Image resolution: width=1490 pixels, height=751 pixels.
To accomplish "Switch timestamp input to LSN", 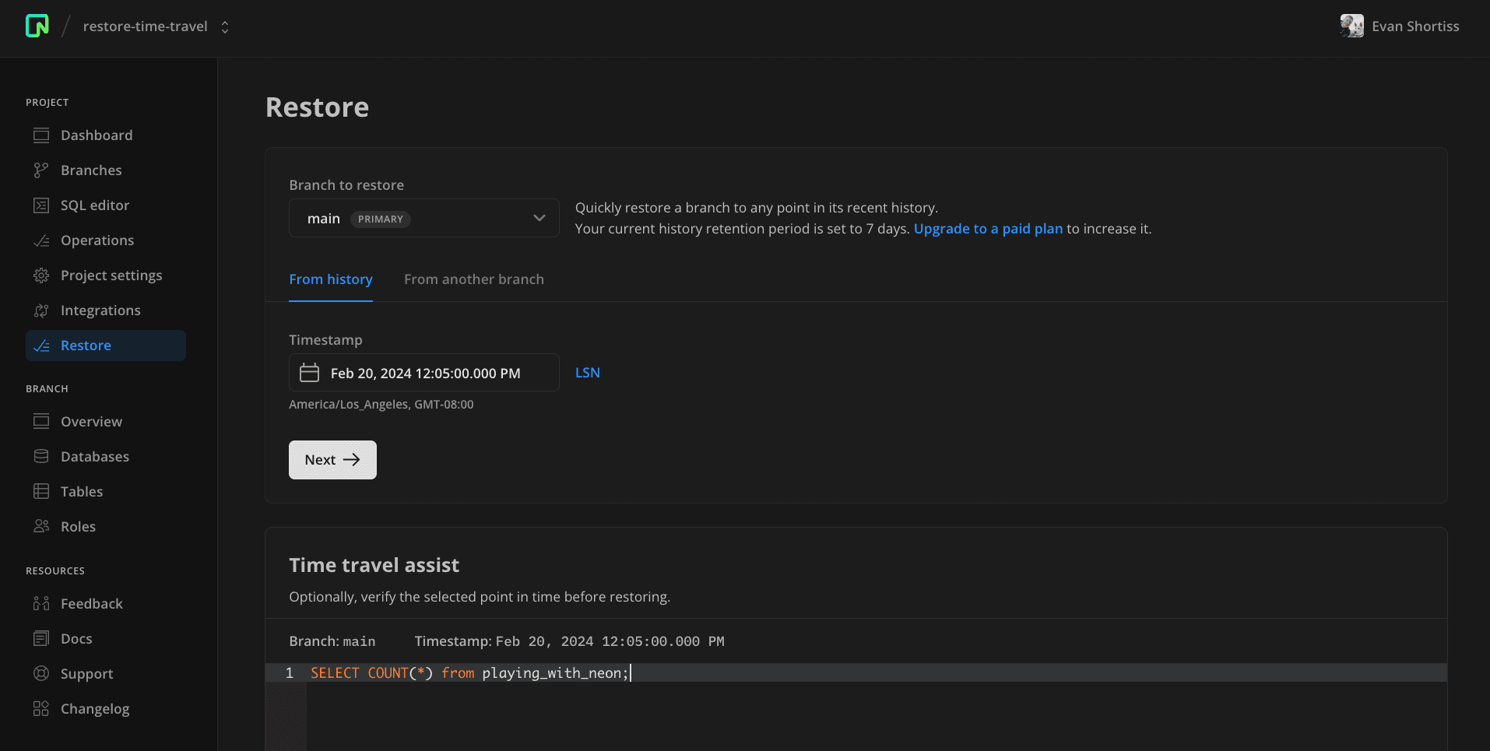I will (587, 373).
